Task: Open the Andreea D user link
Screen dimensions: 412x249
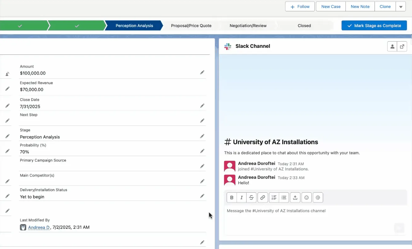Action: [x=39, y=227]
